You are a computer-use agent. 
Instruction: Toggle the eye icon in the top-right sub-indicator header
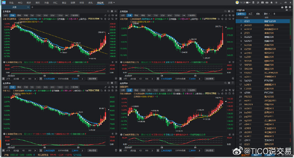(233, 62)
